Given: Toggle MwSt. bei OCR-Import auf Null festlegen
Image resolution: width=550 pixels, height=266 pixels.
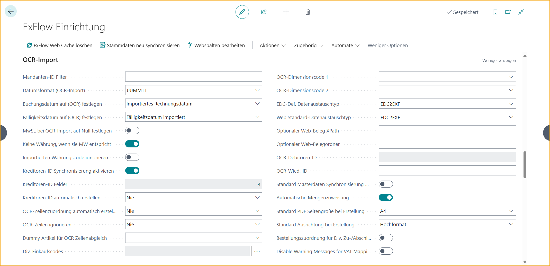Looking at the screenshot, I should 132,130.
